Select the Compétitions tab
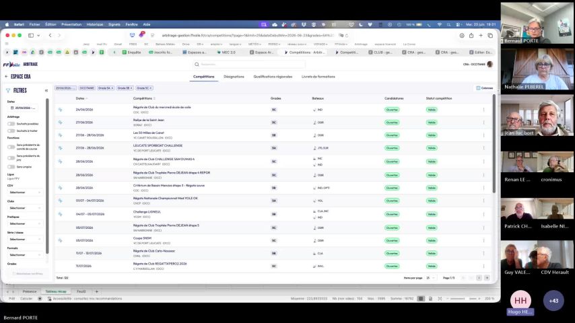Screen dimensions: 575x323 coord(203,77)
